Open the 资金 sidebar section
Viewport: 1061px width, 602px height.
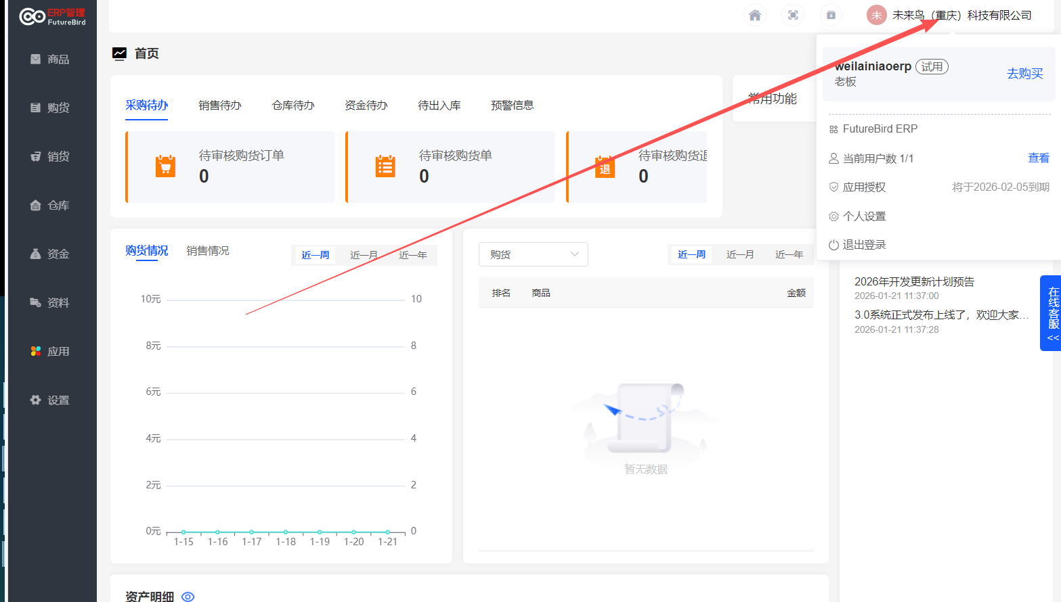pos(51,254)
